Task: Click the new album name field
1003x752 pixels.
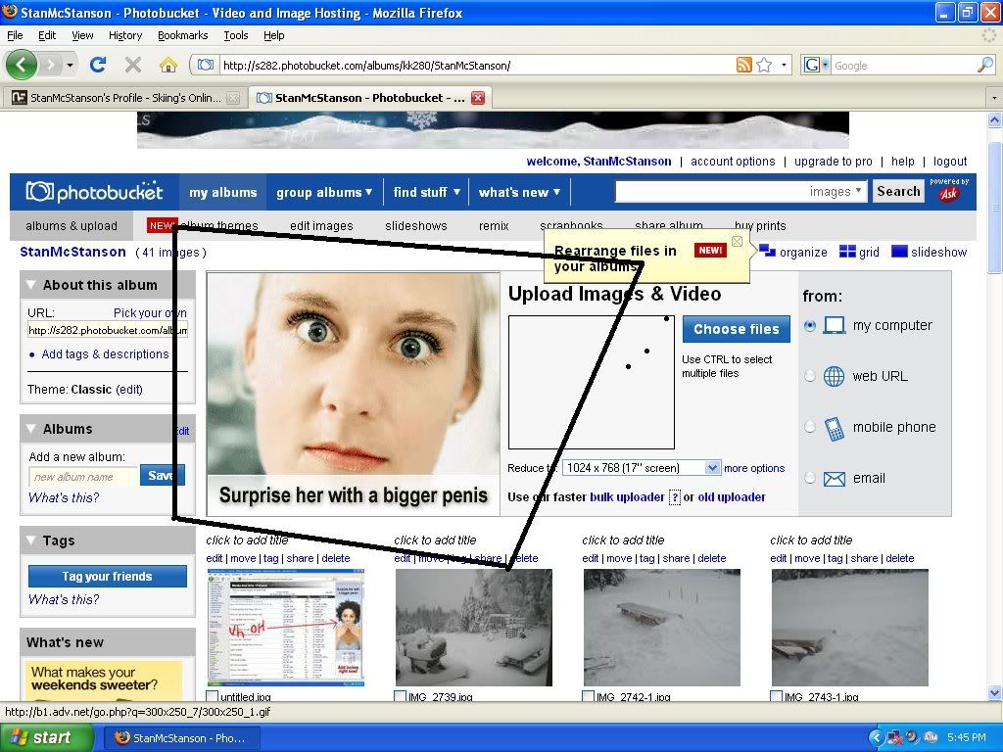Action: click(x=83, y=477)
